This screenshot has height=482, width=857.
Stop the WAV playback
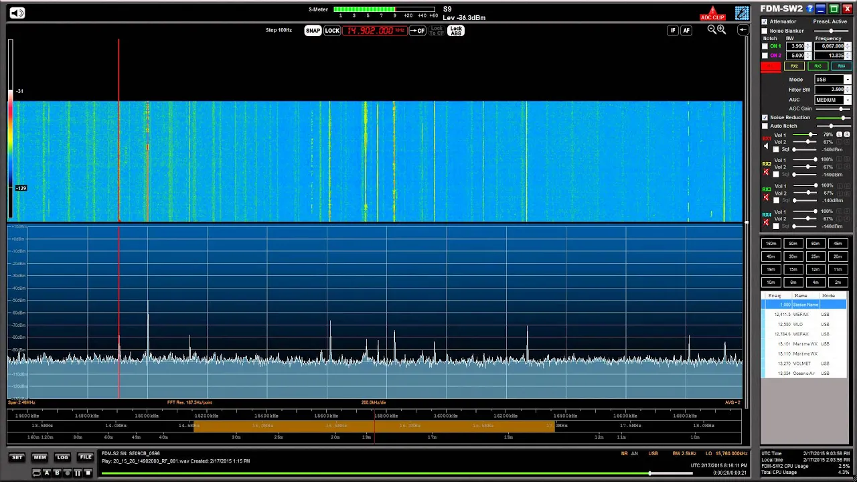pyautogui.click(x=88, y=473)
